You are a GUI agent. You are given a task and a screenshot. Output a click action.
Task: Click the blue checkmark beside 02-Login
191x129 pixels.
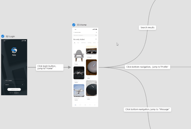pyautogui.click(x=3, y=36)
